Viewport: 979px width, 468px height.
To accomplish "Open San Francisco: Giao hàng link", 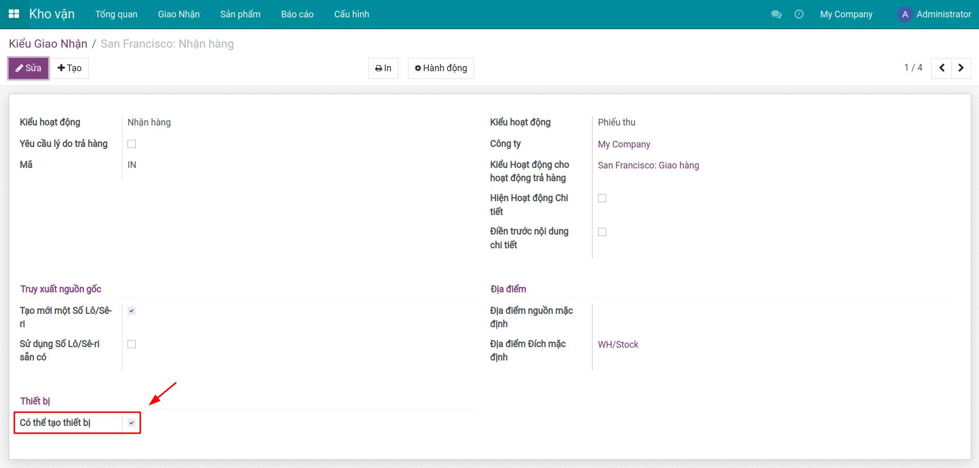I will click(648, 165).
